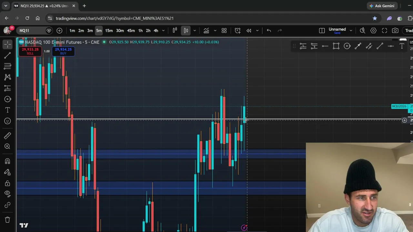413x232 pixels.
Task: Click the BUY 29,934.25 button
Action: click(63, 51)
